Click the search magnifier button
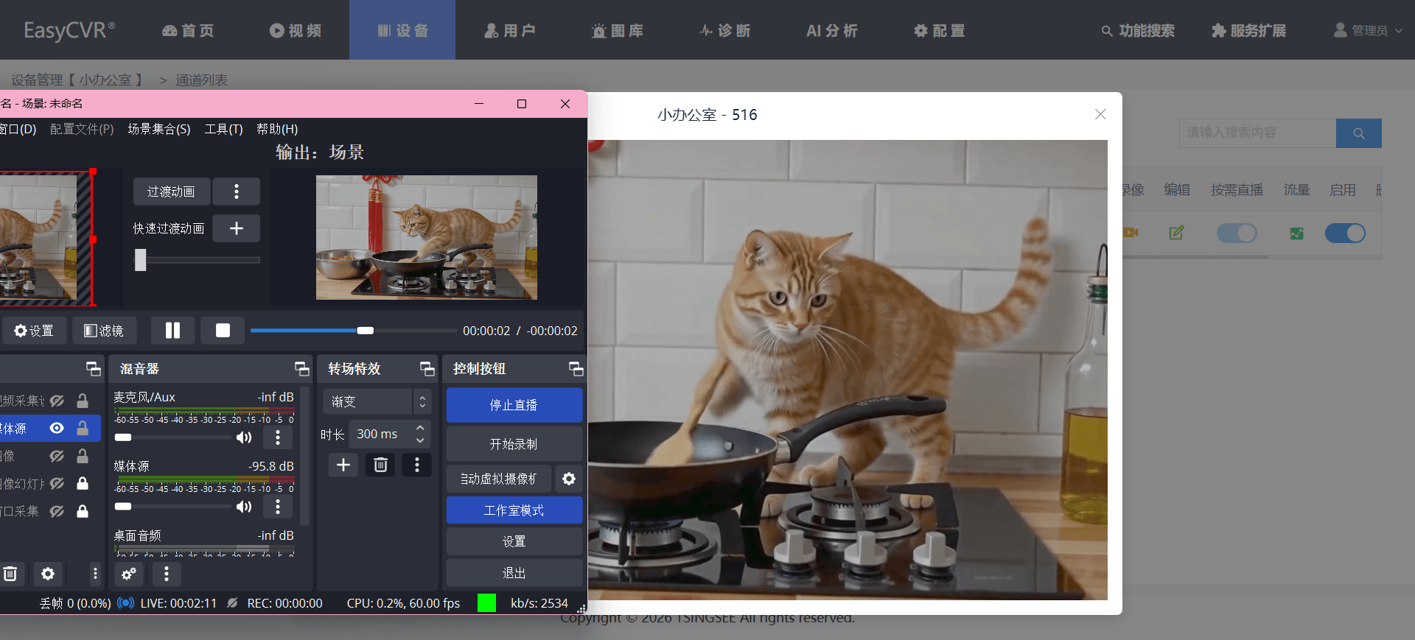Image resolution: width=1415 pixels, height=640 pixels. (1358, 133)
